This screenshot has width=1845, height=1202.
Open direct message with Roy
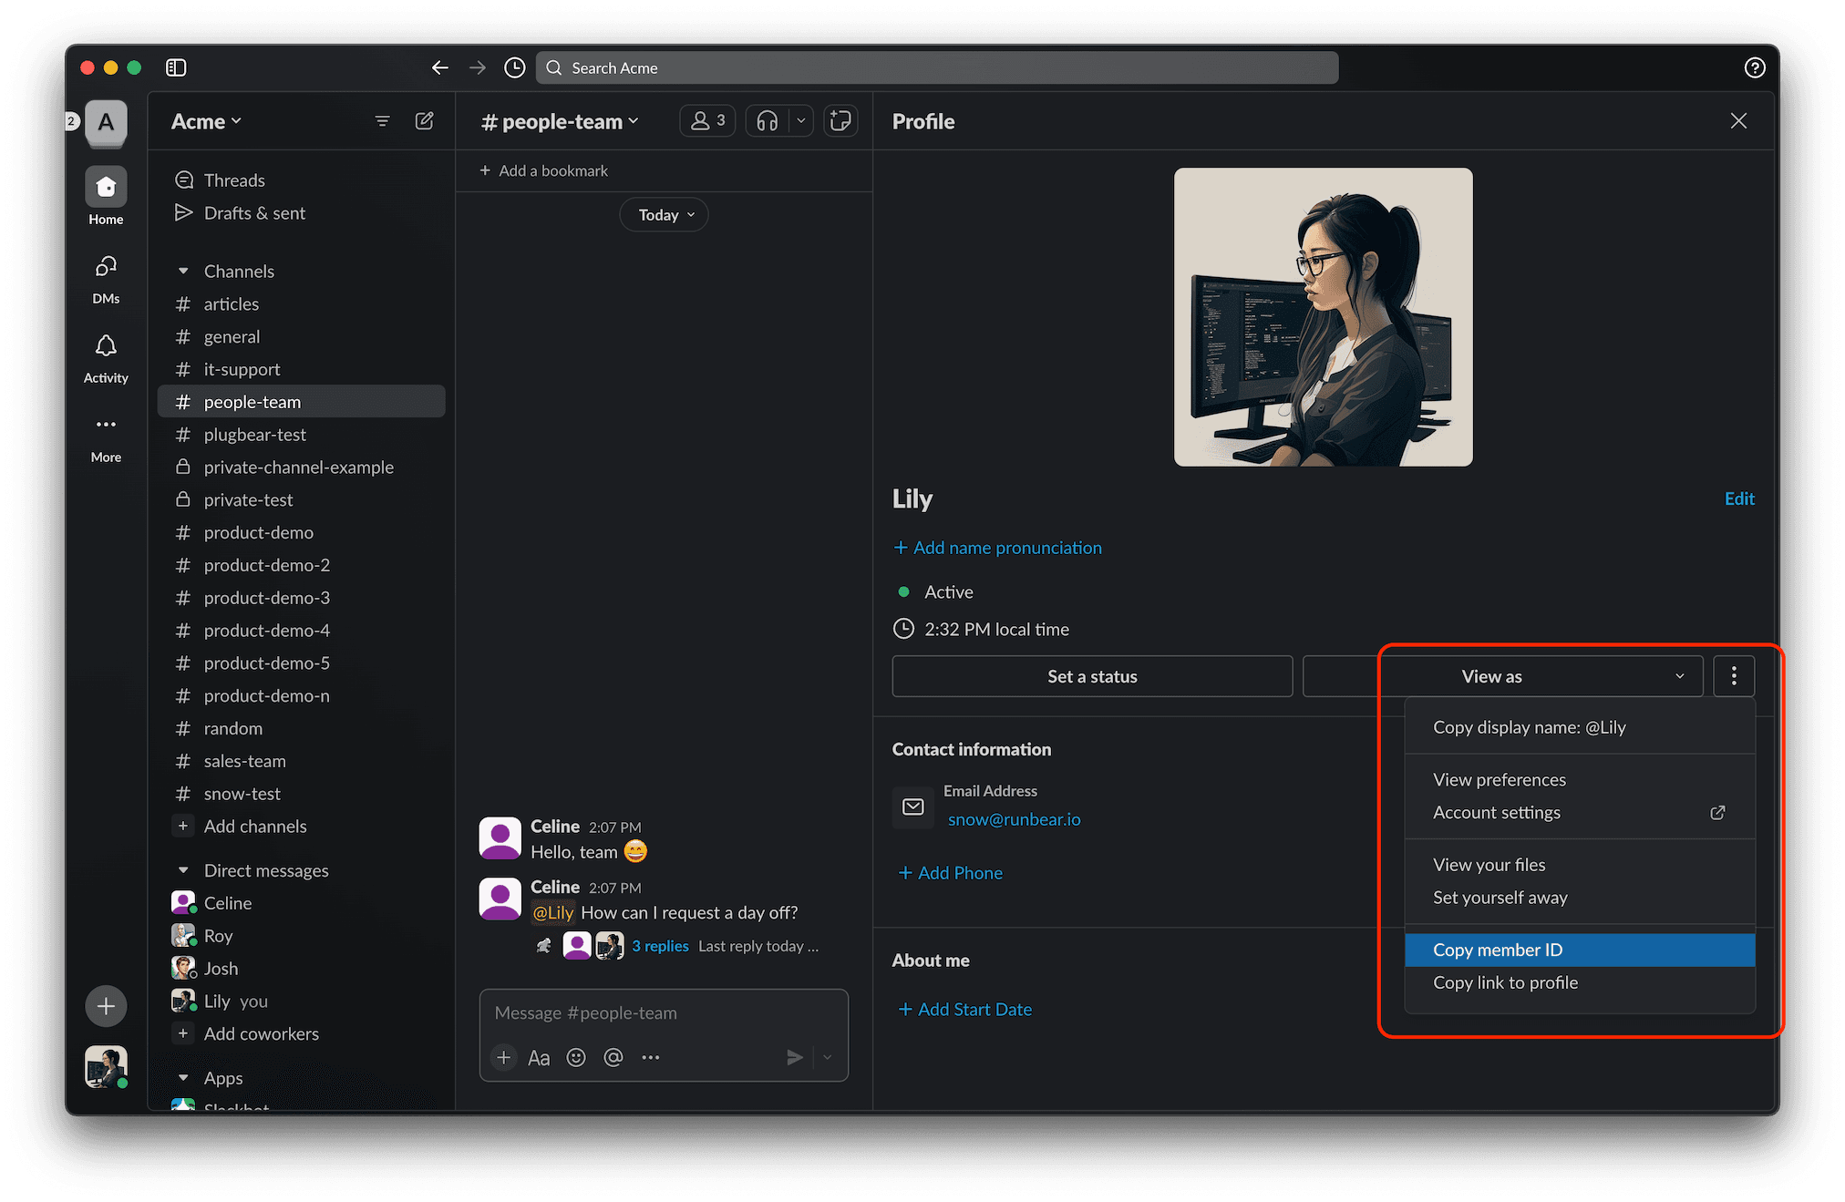coord(302,936)
